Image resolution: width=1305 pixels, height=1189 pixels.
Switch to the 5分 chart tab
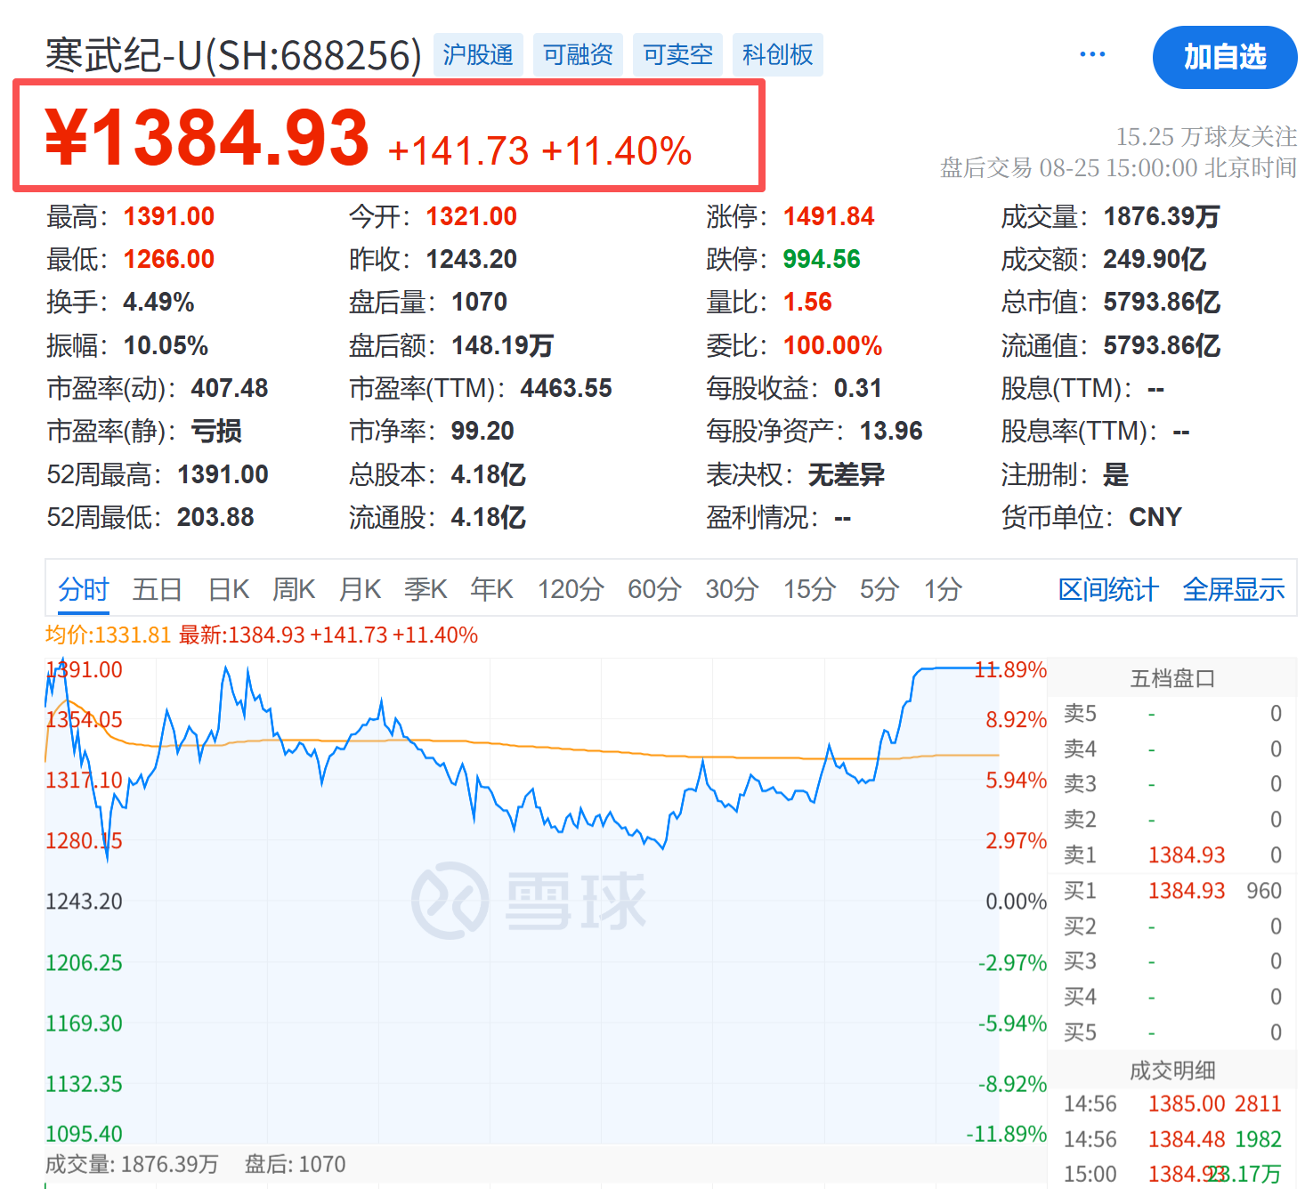click(879, 589)
